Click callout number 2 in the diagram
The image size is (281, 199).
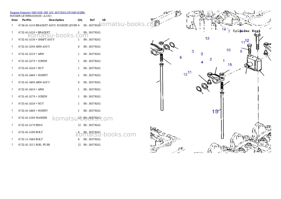[211, 59]
